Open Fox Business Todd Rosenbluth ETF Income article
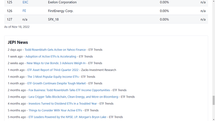 pyautogui.click(x=69, y=90)
